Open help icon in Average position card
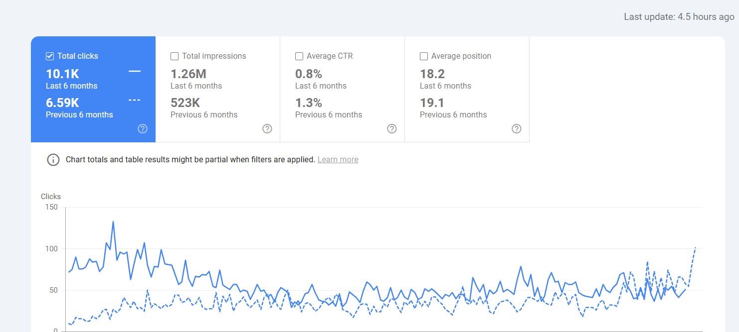The image size is (739, 332). coord(517,129)
